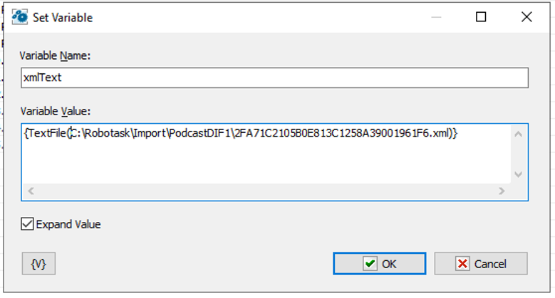This screenshot has width=555, height=298.
Task: Click the greyed-out minimize button
Action: tap(436, 17)
